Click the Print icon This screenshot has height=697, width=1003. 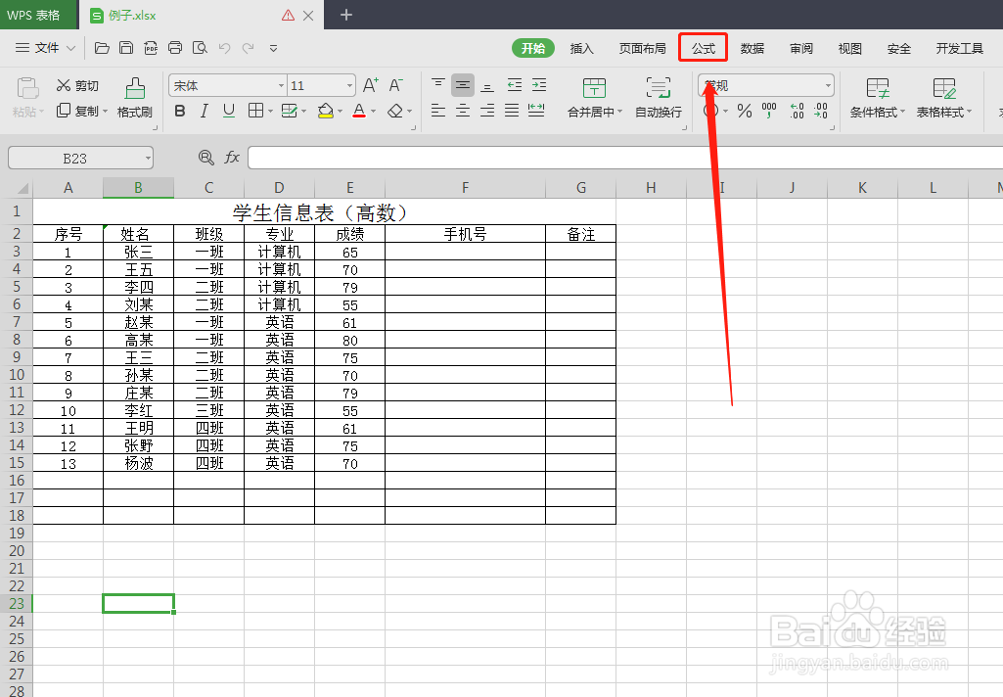coord(174,48)
